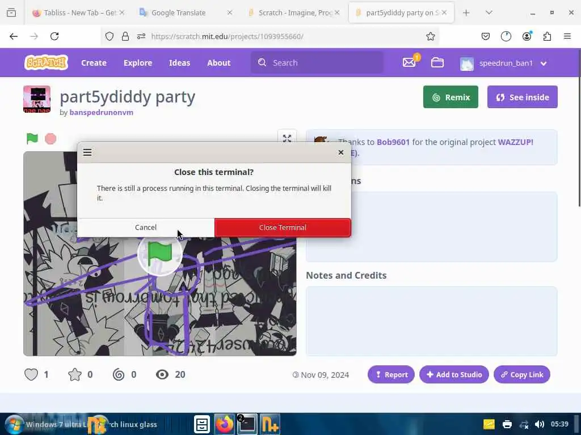Open the volume tray icon
Image resolution: width=581 pixels, height=435 pixels.
pos(540,424)
